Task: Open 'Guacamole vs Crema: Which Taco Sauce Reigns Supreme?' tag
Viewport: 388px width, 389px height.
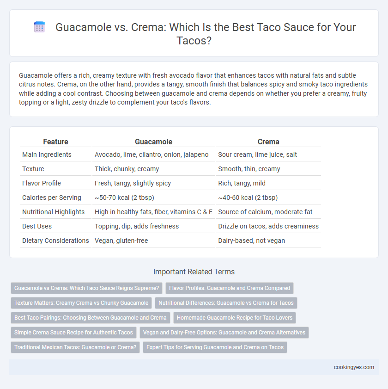Action: (x=86, y=288)
